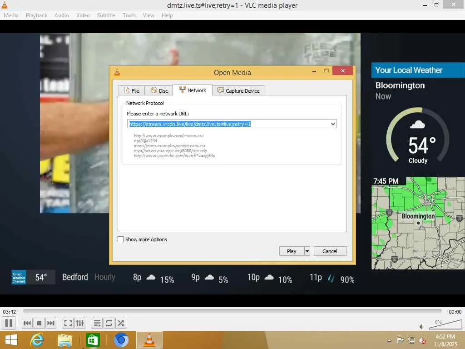
Task: Switch to the Disc tab
Action: click(159, 90)
